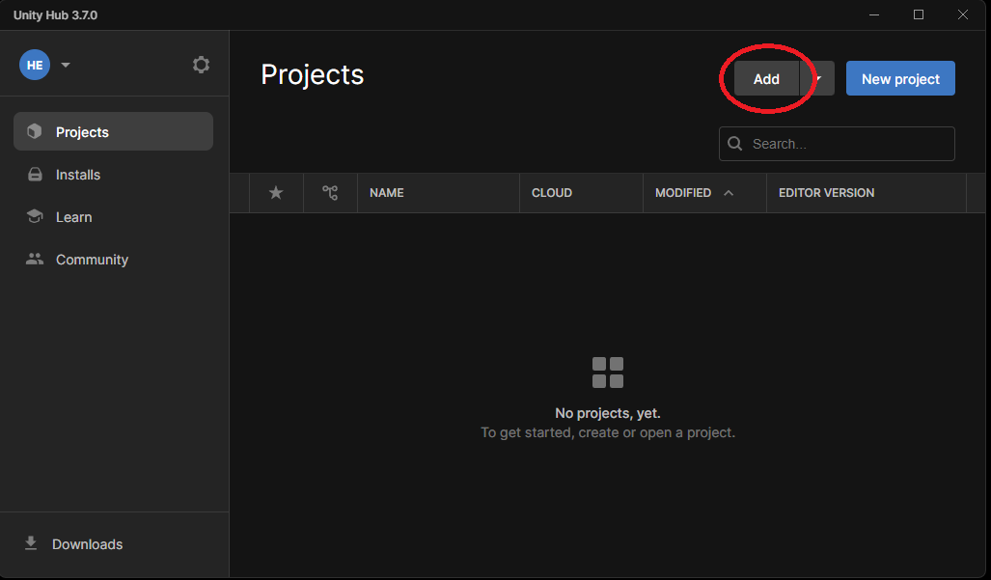This screenshot has height=580, width=991.
Task: Select the Projects sidebar tab
Action: pyautogui.click(x=113, y=131)
